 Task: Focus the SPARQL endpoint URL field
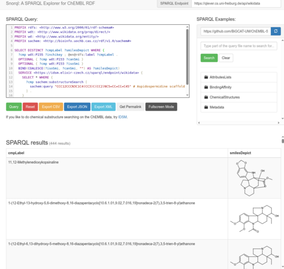(236, 3)
